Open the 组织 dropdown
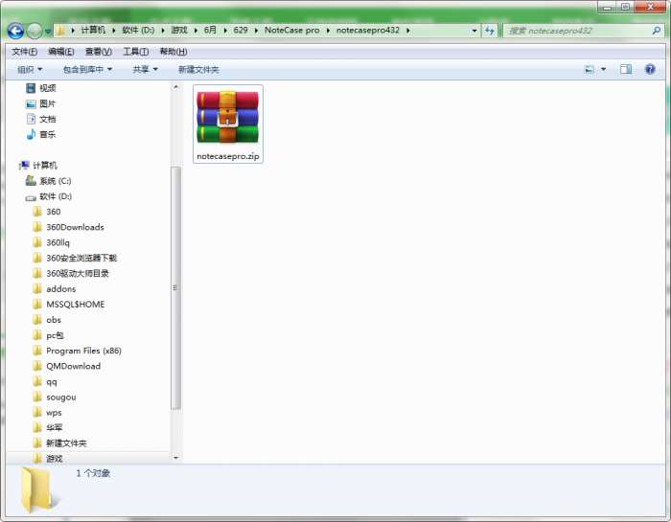 30,69
